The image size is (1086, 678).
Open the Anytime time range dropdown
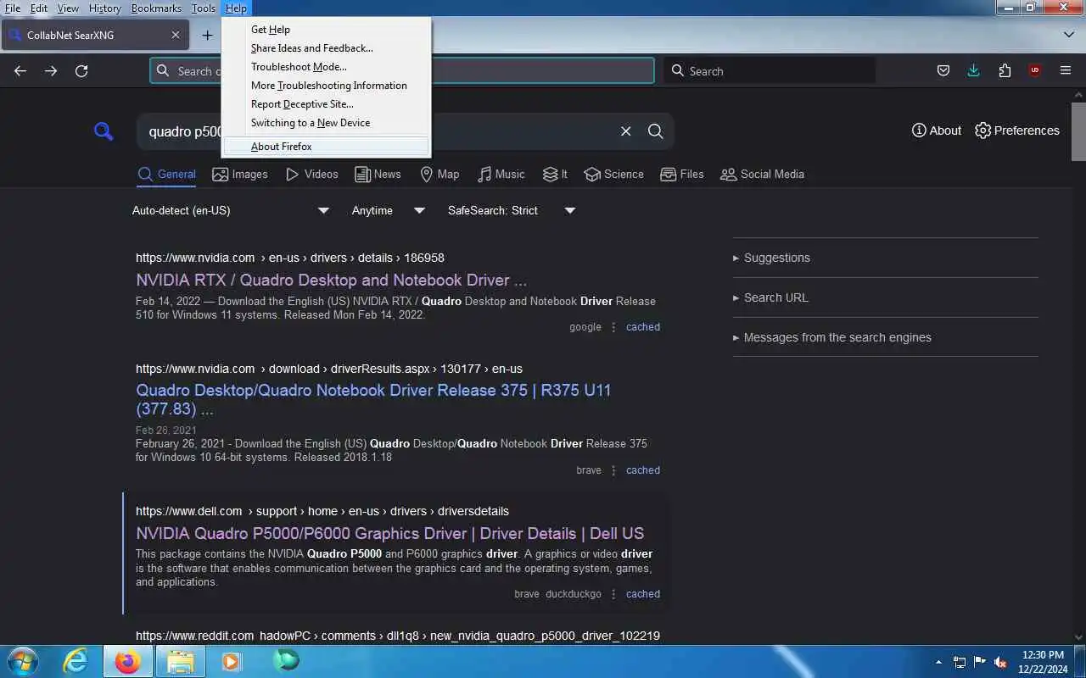[x=388, y=210]
